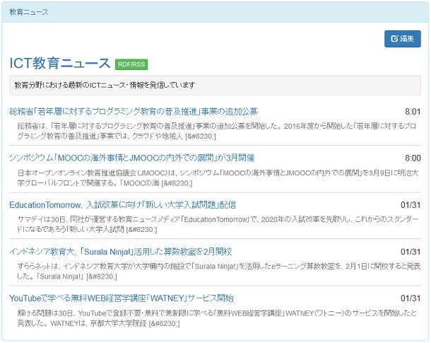Screen dimensions: 431x343
Task: Click the 01/31 date beside Surala Ninja article
Action: [x=411, y=252]
